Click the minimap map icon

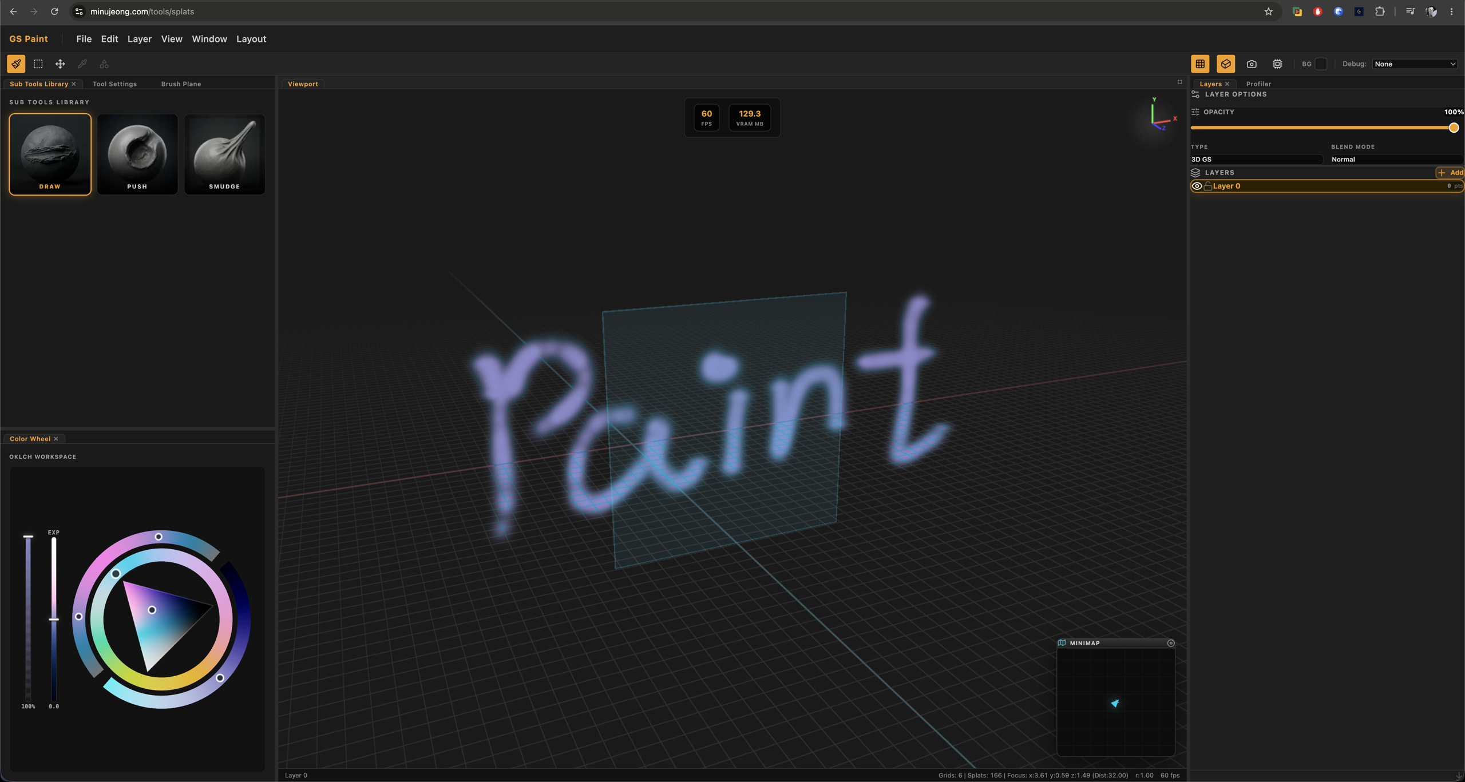point(1062,643)
